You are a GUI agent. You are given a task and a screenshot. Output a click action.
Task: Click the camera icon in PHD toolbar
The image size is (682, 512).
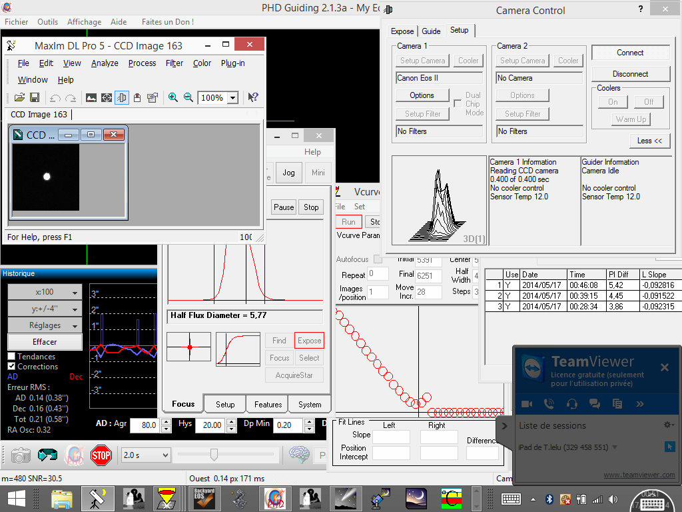pos(21,455)
